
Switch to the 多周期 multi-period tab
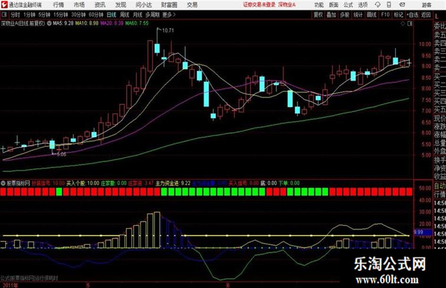click(x=153, y=15)
